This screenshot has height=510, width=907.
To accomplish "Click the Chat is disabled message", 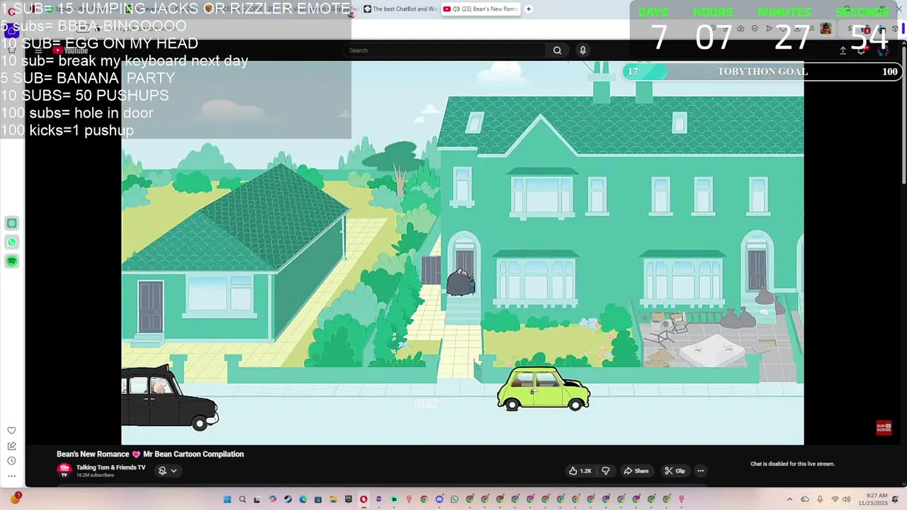I will point(792,464).
